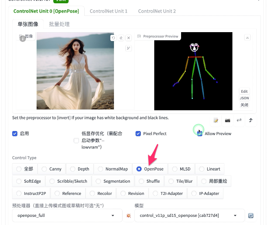Open the 批量处理 batch tab
The height and width of the screenshot is (225, 267).
tap(59, 24)
